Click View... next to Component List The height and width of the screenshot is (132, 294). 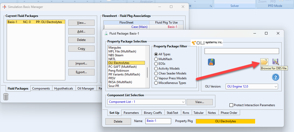click(200, 102)
